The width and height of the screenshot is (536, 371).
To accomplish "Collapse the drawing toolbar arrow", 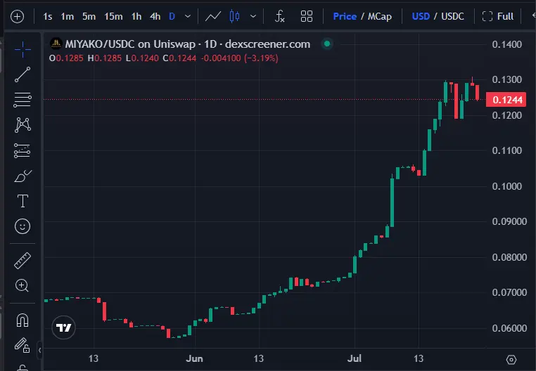I will [39, 350].
